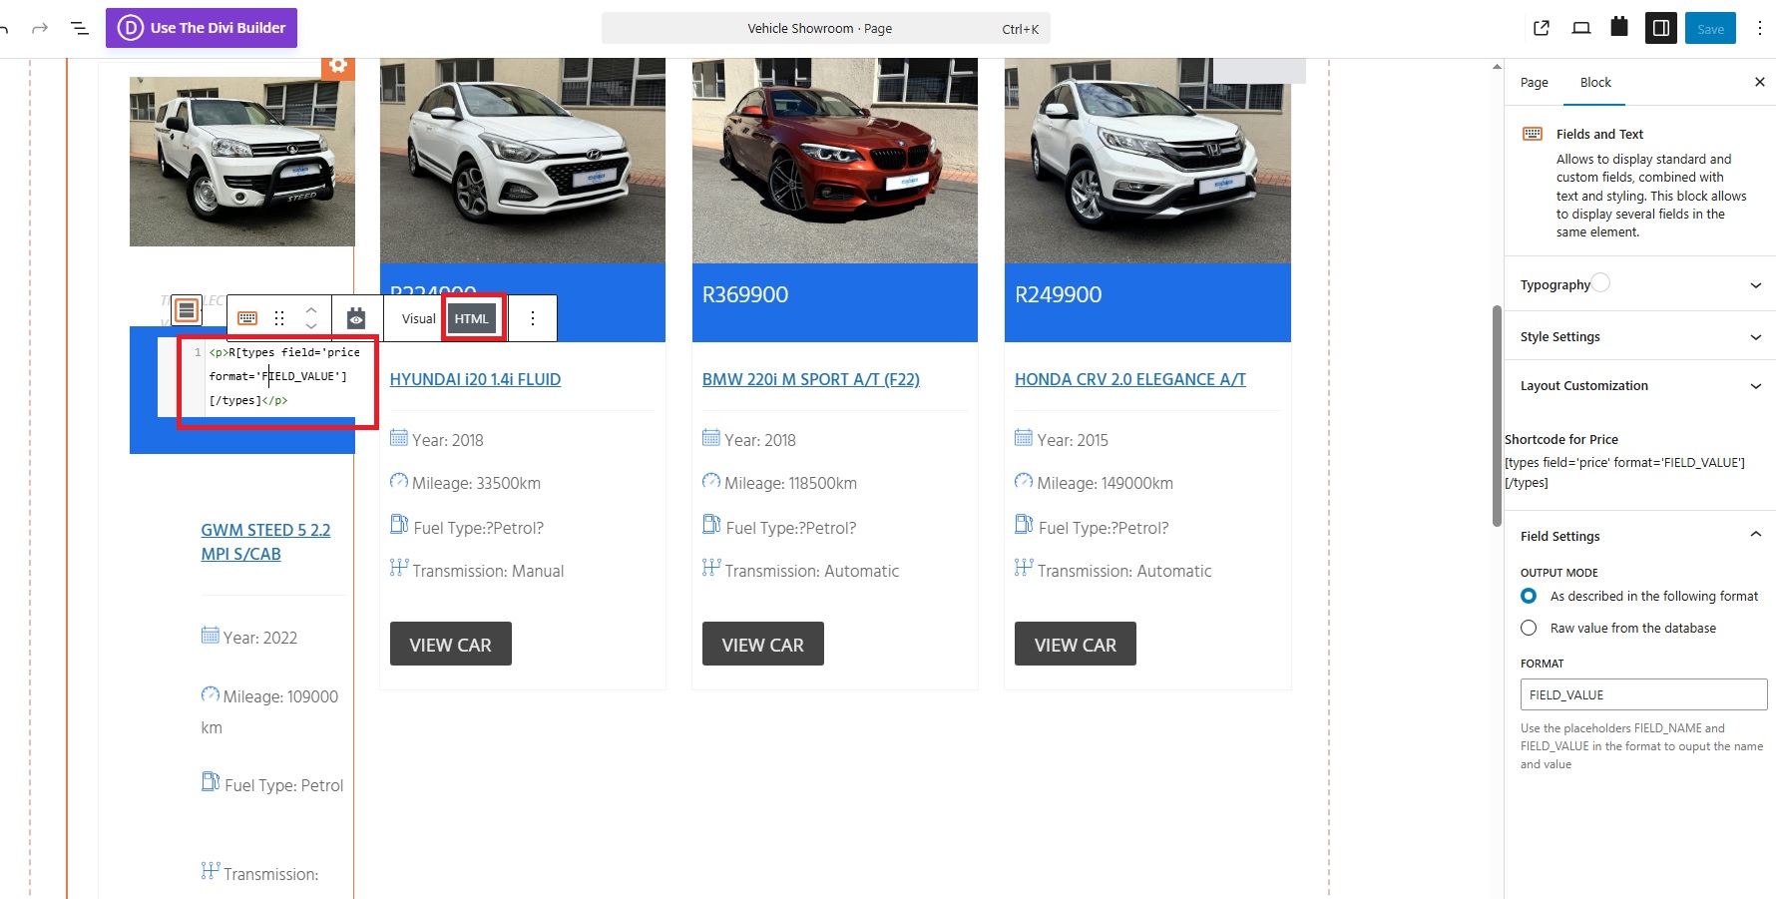
Task: Click gearbox icon beside Transmission: Manual
Action: coord(399,568)
